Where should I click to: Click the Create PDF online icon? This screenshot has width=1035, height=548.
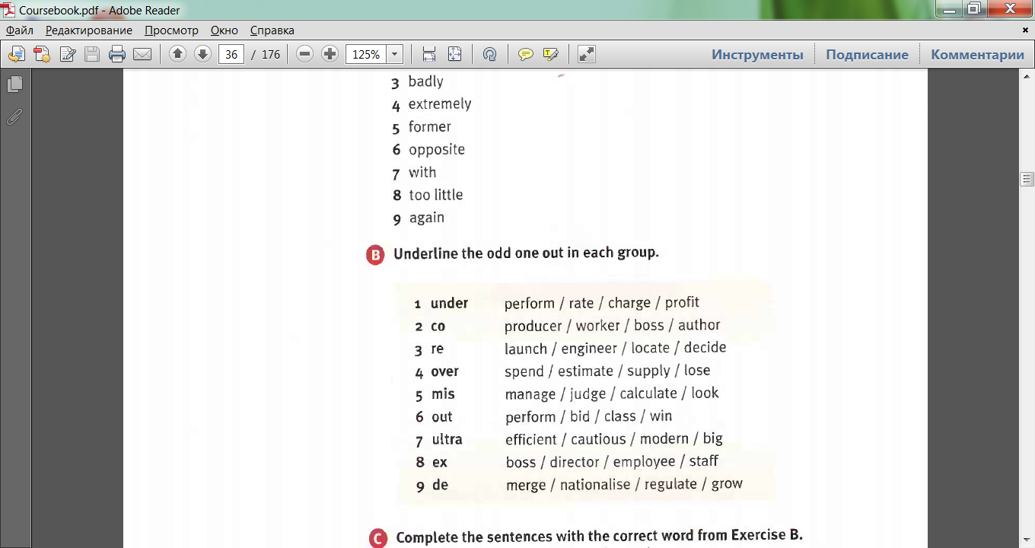tap(42, 54)
